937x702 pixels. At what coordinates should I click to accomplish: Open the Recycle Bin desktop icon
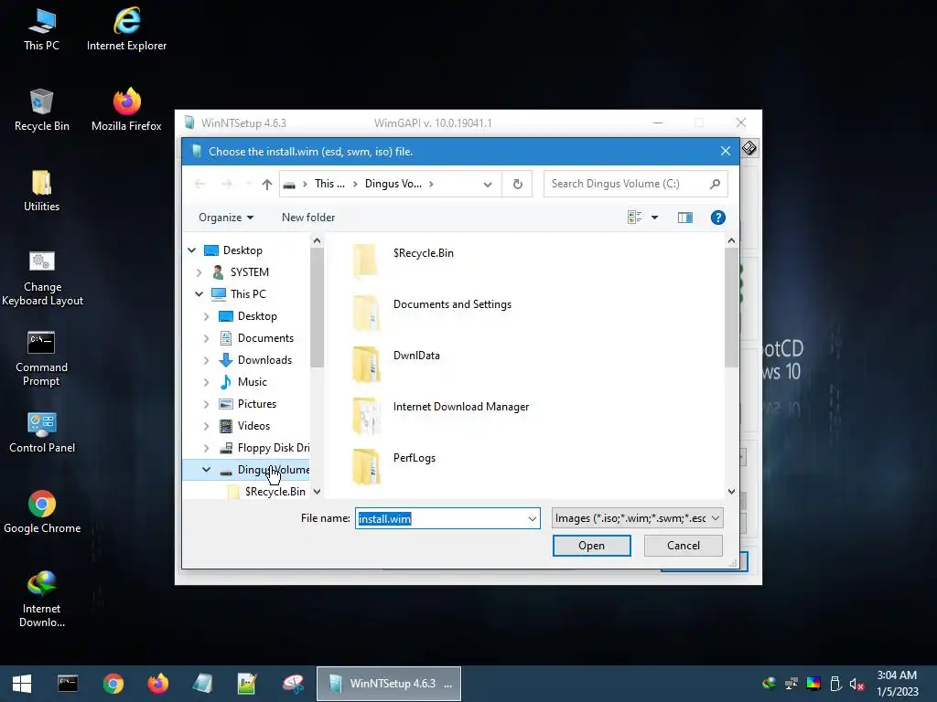41,111
